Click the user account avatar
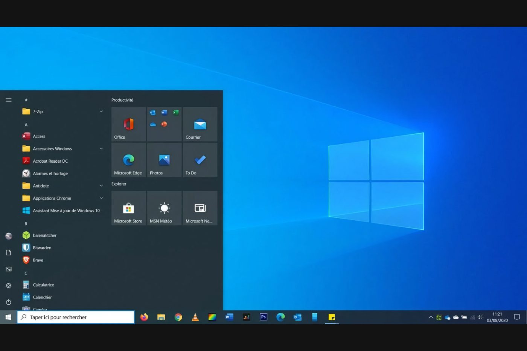This screenshot has width=527, height=351. tap(8, 236)
